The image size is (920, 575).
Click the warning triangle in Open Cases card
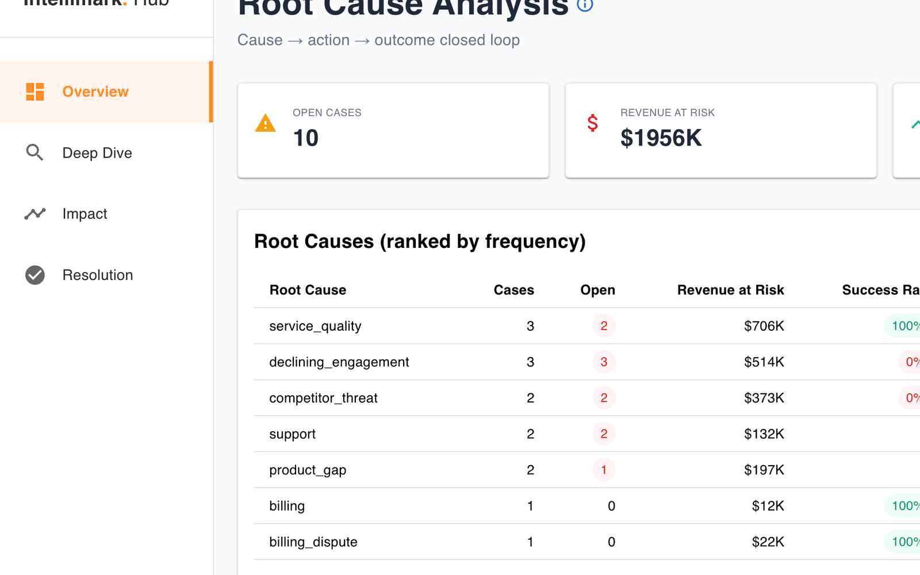[x=265, y=123]
